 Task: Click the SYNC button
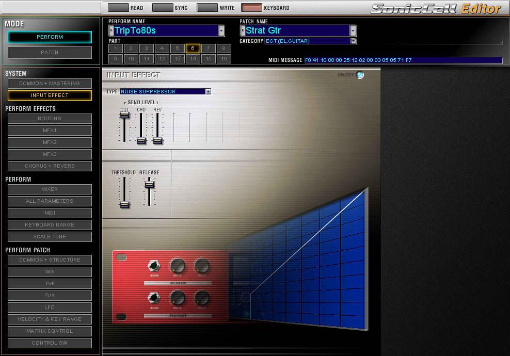pyautogui.click(x=163, y=7)
